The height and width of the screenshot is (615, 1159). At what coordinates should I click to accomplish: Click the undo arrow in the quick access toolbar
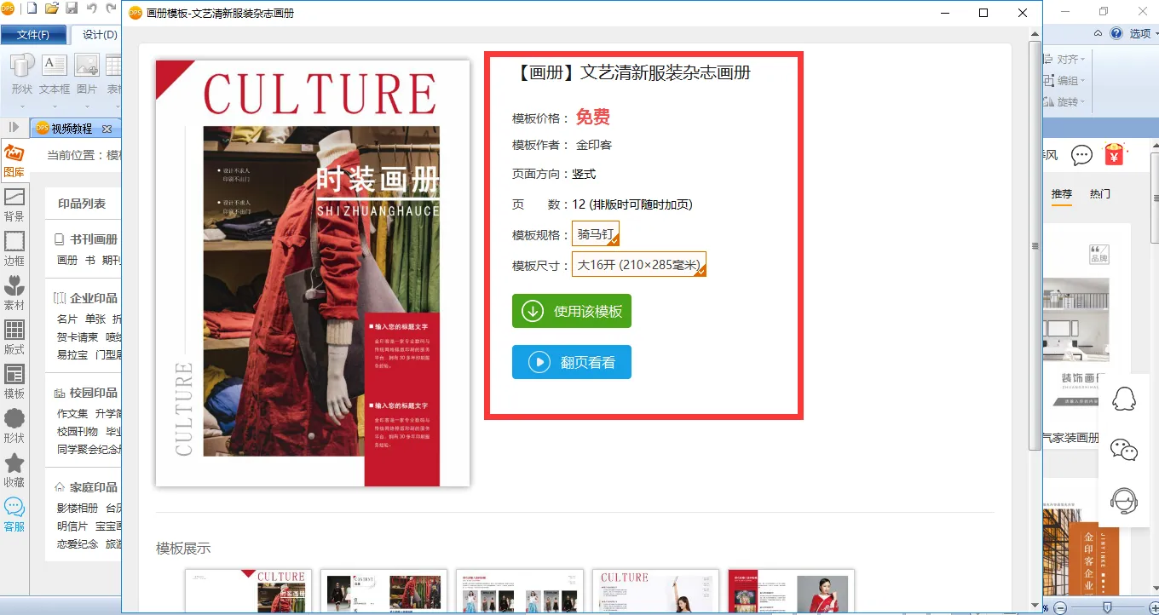91,9
